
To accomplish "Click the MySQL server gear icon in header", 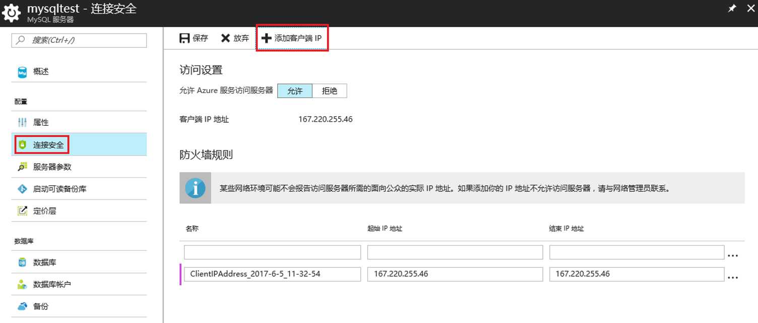I will coord(12,14).
